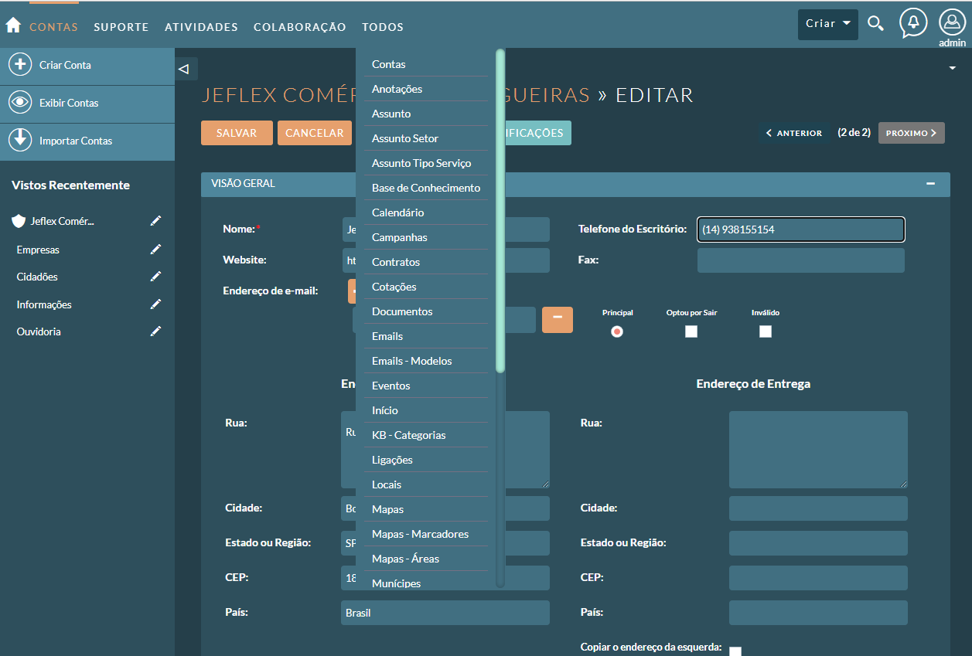Image resolution: width=972 pixels, height=656 pixels.
Task: Click the Endereço de Entrega CEP field
Action: (818, 578)
